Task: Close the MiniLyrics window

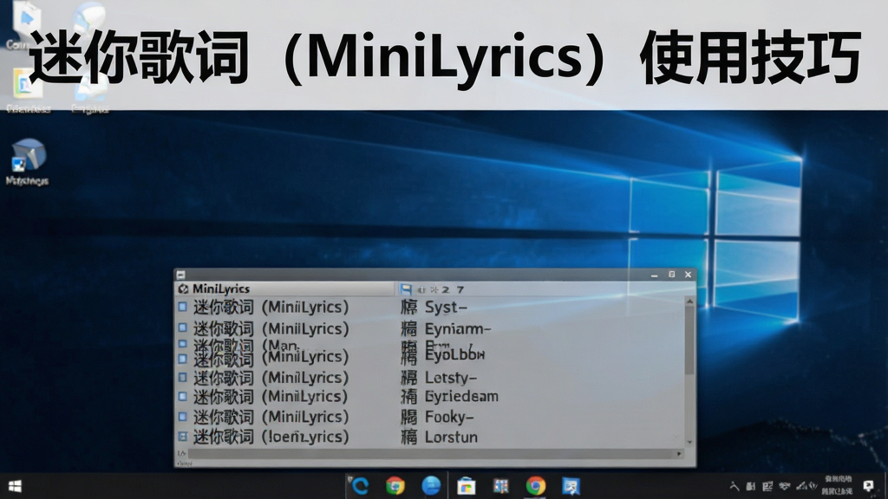Action: coord(688,275)
